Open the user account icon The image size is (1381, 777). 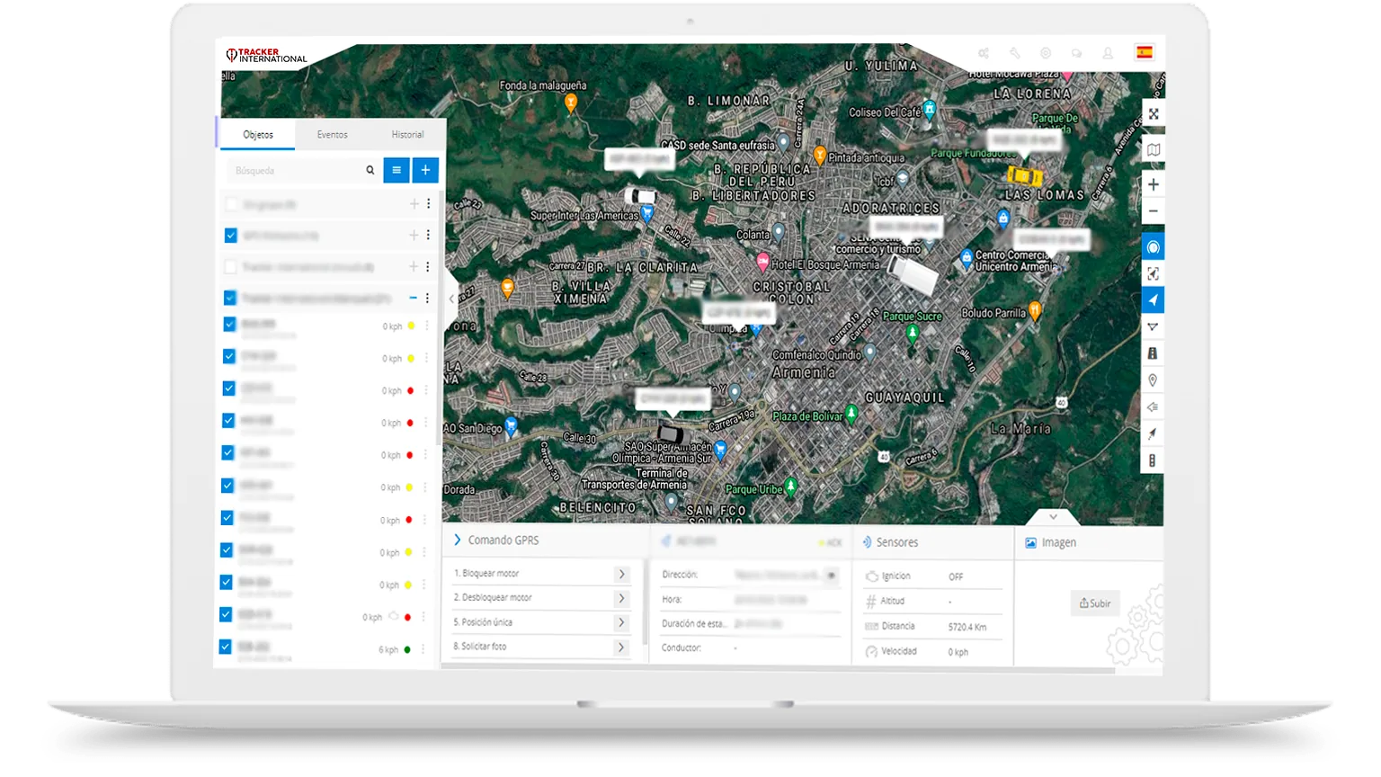pyautogui.click(x=1108, y=53)
